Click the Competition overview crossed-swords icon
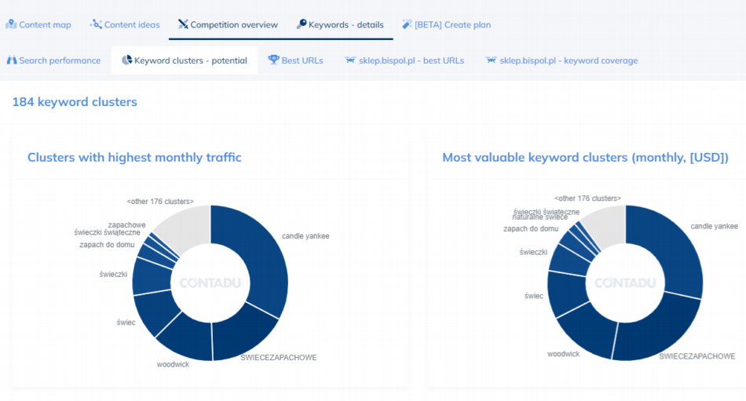Viewport: 746px width, 401px height. pyautogui.click(x=183, y=24)
